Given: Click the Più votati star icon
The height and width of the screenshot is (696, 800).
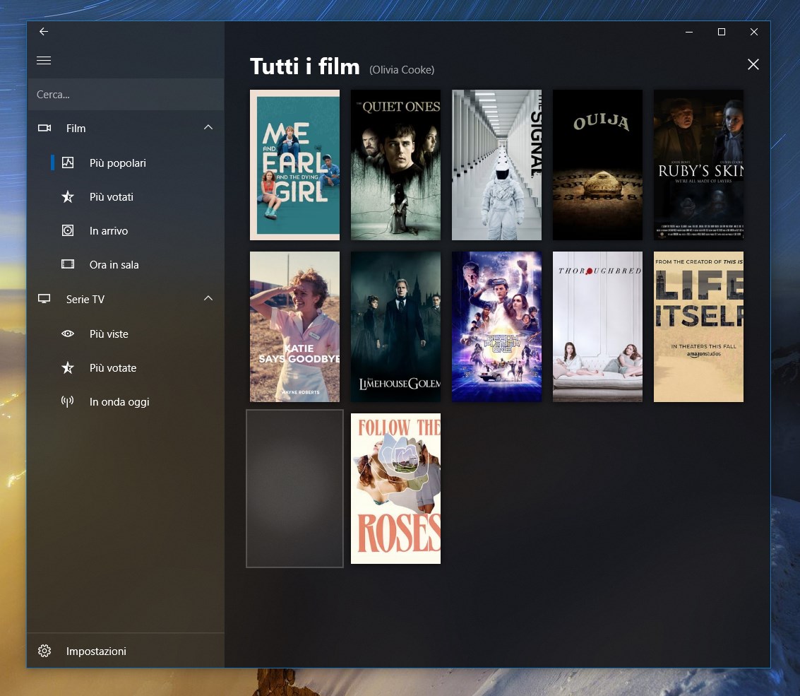Looking at the screenshot, I should coord(68,196).
